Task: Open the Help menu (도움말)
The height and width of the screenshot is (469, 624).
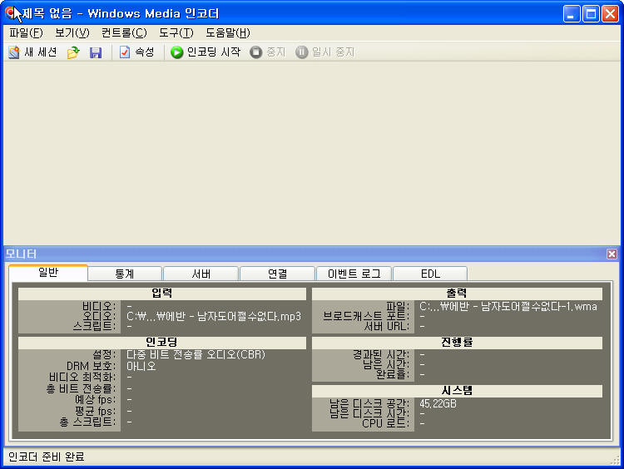Action: 228,32
